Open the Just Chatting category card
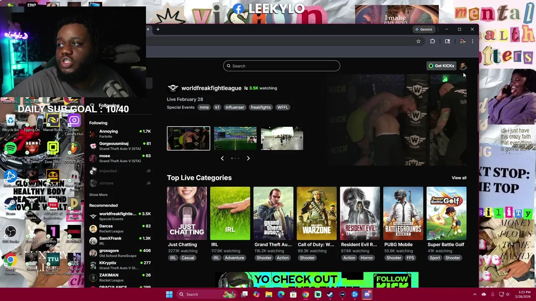The image size is (536, 301). click(x=187, y=214)
